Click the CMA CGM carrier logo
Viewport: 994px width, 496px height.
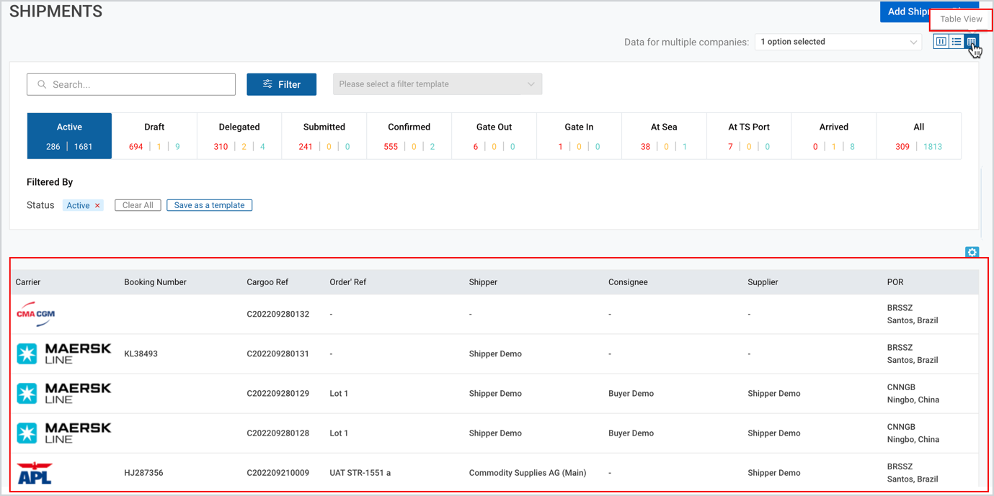36,314
